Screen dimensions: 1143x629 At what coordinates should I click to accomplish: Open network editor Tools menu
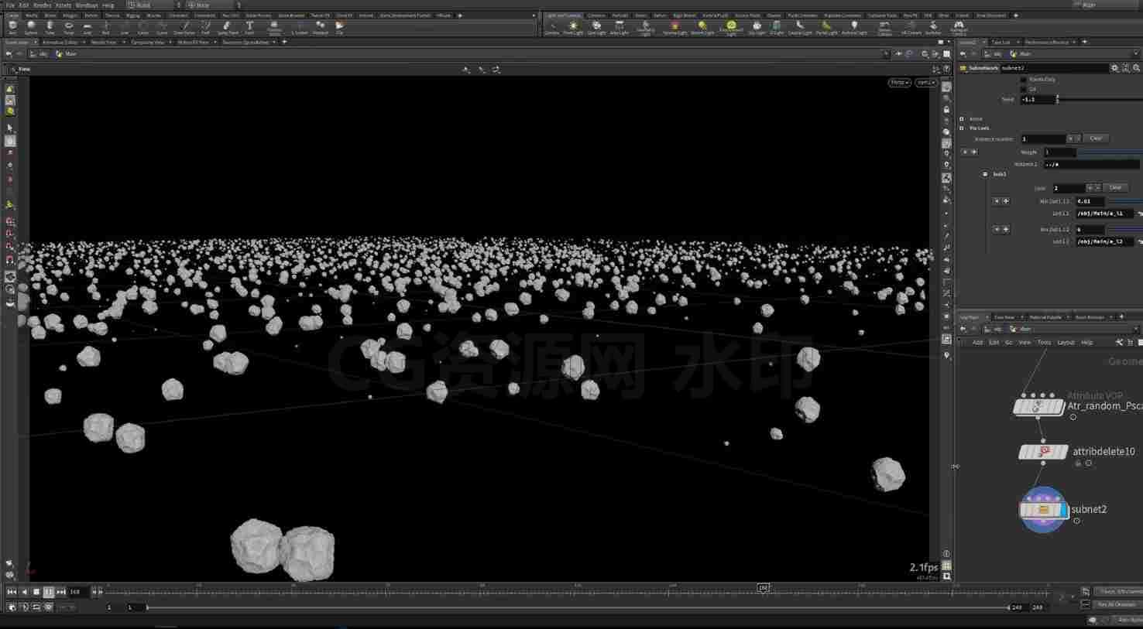(x=1044, y=342)
